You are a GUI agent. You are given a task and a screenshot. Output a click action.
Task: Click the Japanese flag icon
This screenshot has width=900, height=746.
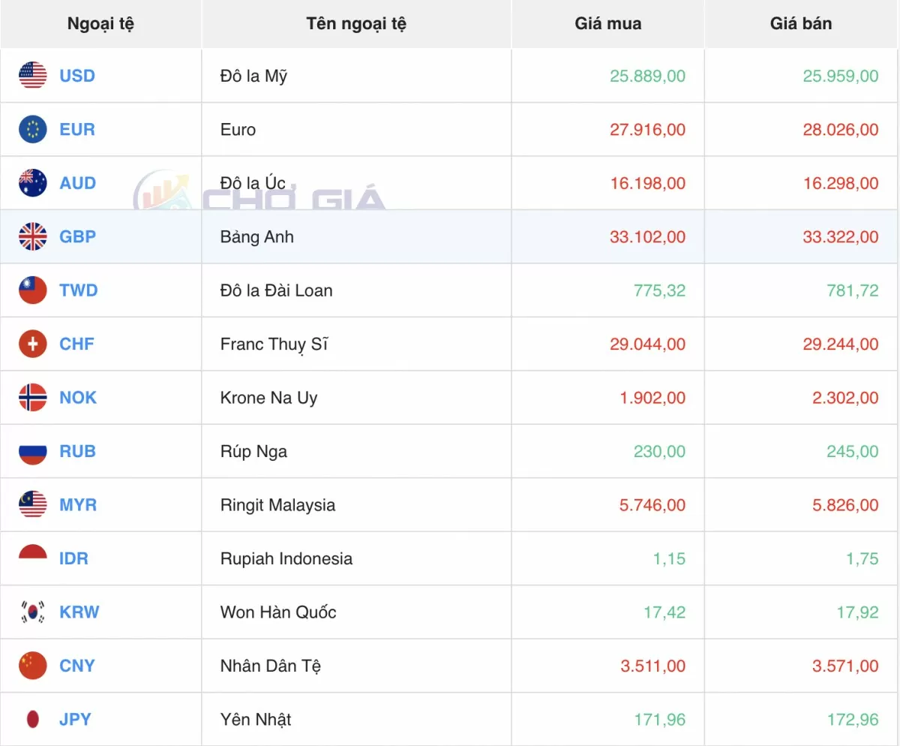click(x=33, y=720)
